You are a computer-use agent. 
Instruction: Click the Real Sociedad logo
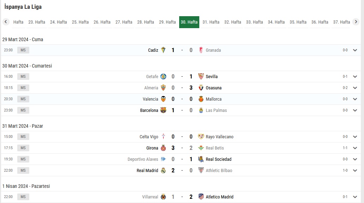[x=201, y=159]
